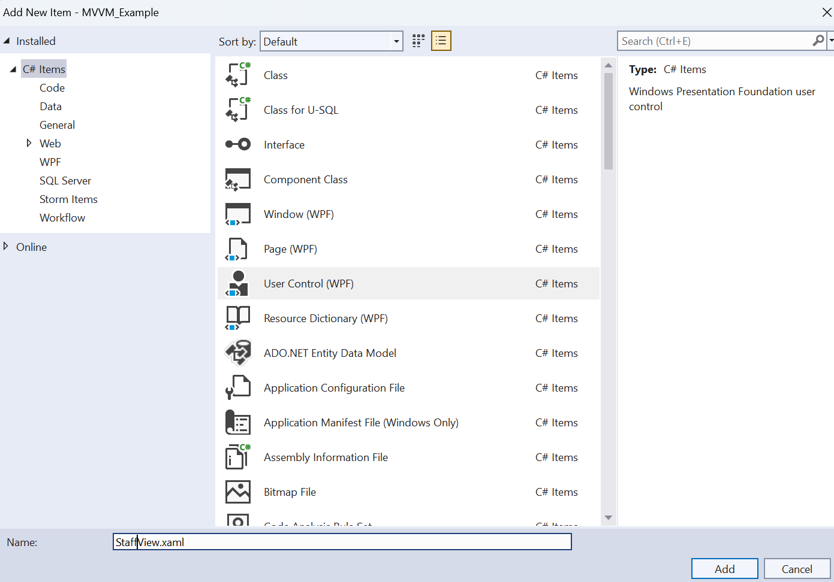Click the Page (WPF) icon
The image size is (834, 582).
[238, 248]
